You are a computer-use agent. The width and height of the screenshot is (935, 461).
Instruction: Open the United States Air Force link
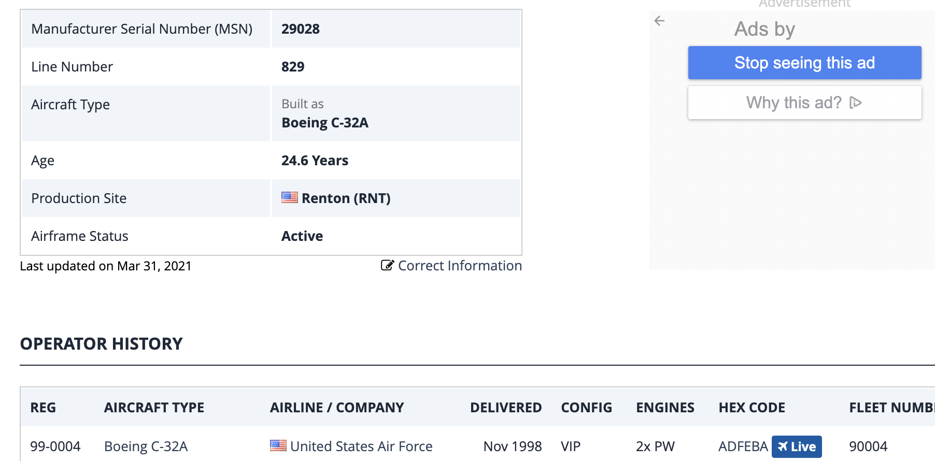361,446
